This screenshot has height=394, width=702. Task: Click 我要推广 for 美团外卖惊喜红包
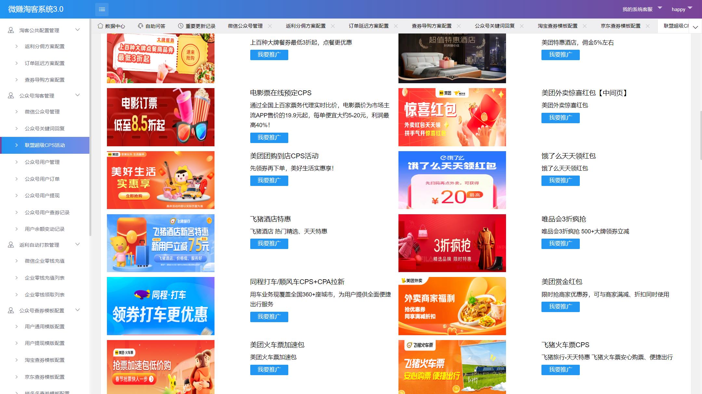[x=560, y=118]
